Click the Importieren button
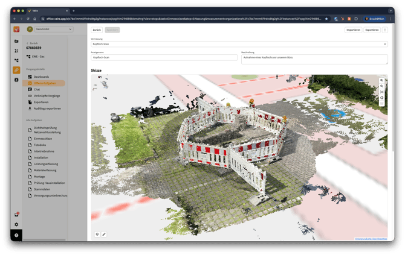405x255 pixels. pos(353,30)
